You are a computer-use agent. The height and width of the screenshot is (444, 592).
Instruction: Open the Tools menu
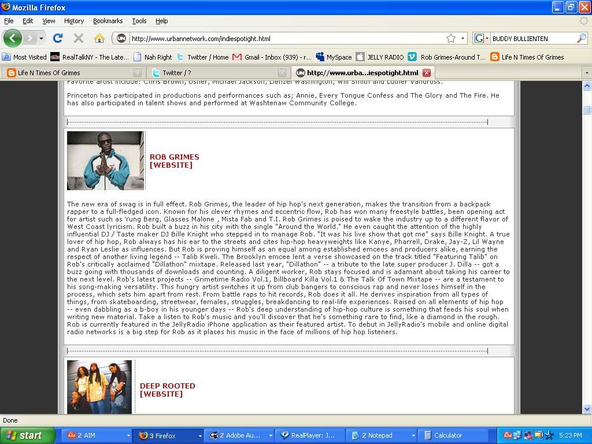tap(139, 21)
